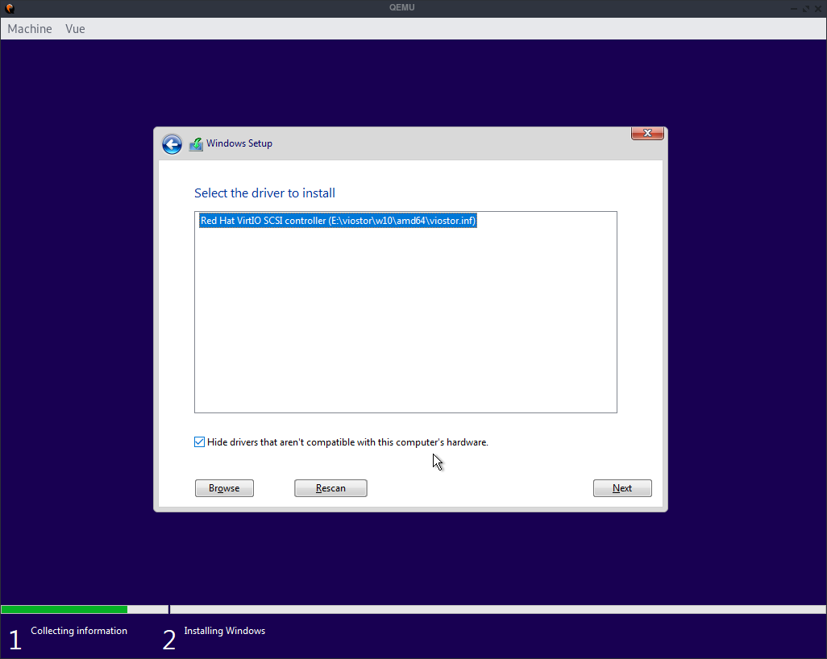Open the Vue menu

pos(75,29)
